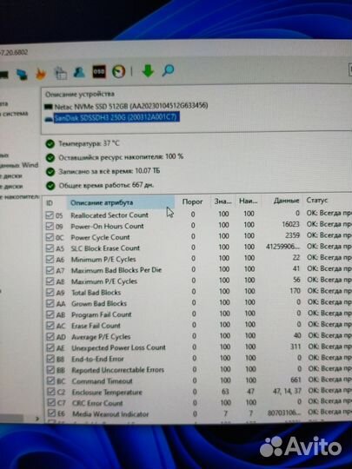This screenshot has width=352, height=469.
Task: Click data value 2359 for Power Cycle Count
Action: tap(292, 235)
